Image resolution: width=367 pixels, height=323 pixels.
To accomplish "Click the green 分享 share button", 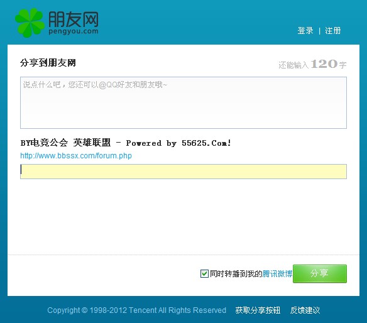I will [320, 273].
